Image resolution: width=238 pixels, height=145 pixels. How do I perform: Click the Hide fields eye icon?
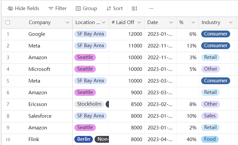coord(10,8)
